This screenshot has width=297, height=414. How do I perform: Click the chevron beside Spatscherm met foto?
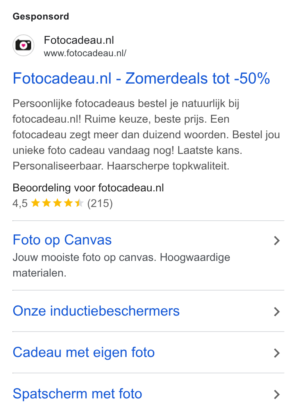pos(277,394)
